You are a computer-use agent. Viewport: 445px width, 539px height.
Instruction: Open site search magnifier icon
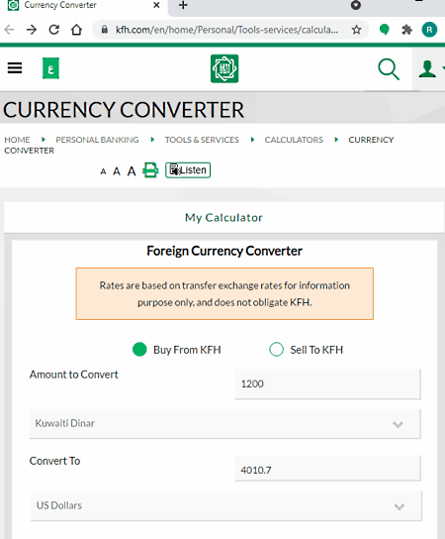[x=389, y=69]
